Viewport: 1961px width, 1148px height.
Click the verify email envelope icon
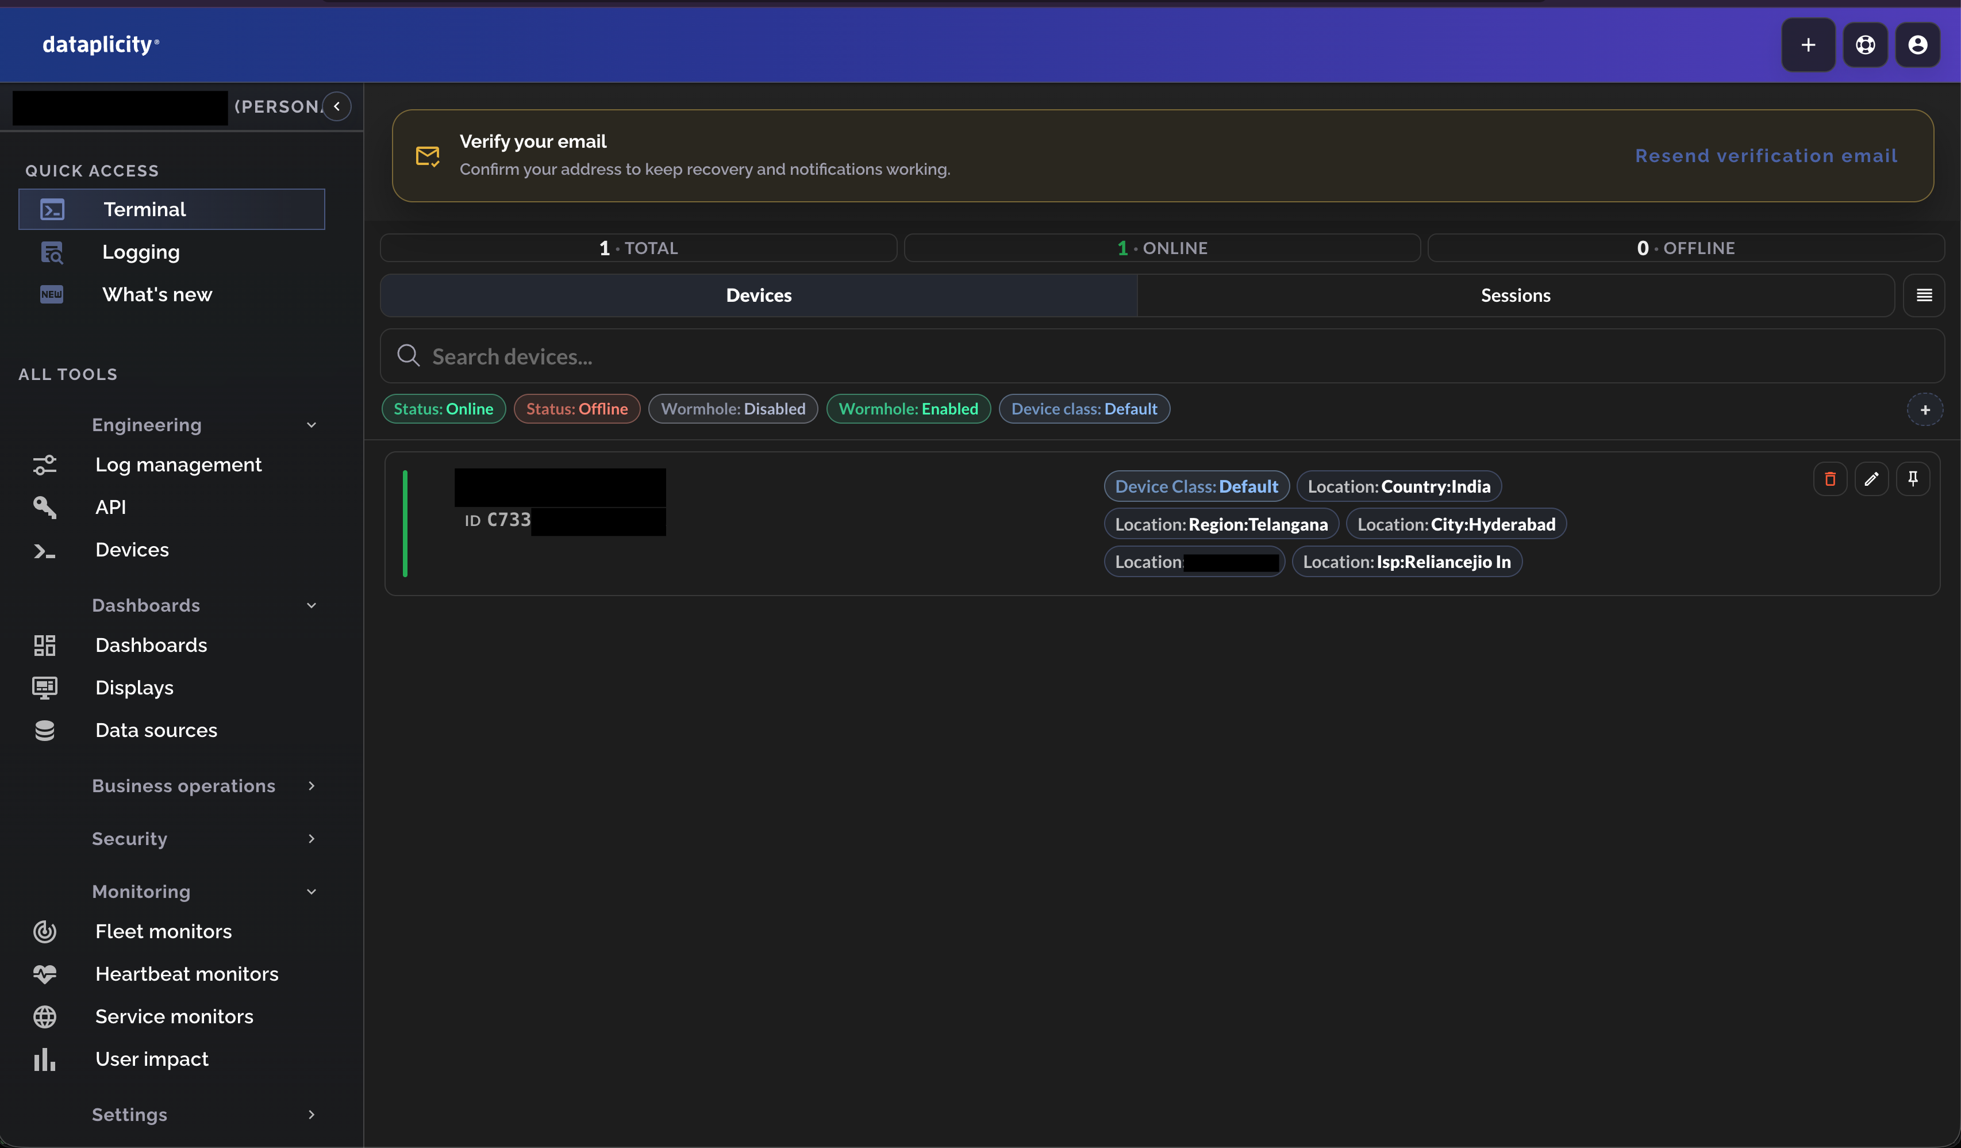click(427, 156)
